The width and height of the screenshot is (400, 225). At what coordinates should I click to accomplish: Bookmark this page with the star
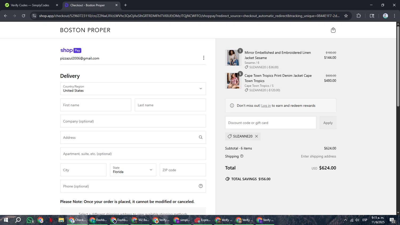point(346,16)
